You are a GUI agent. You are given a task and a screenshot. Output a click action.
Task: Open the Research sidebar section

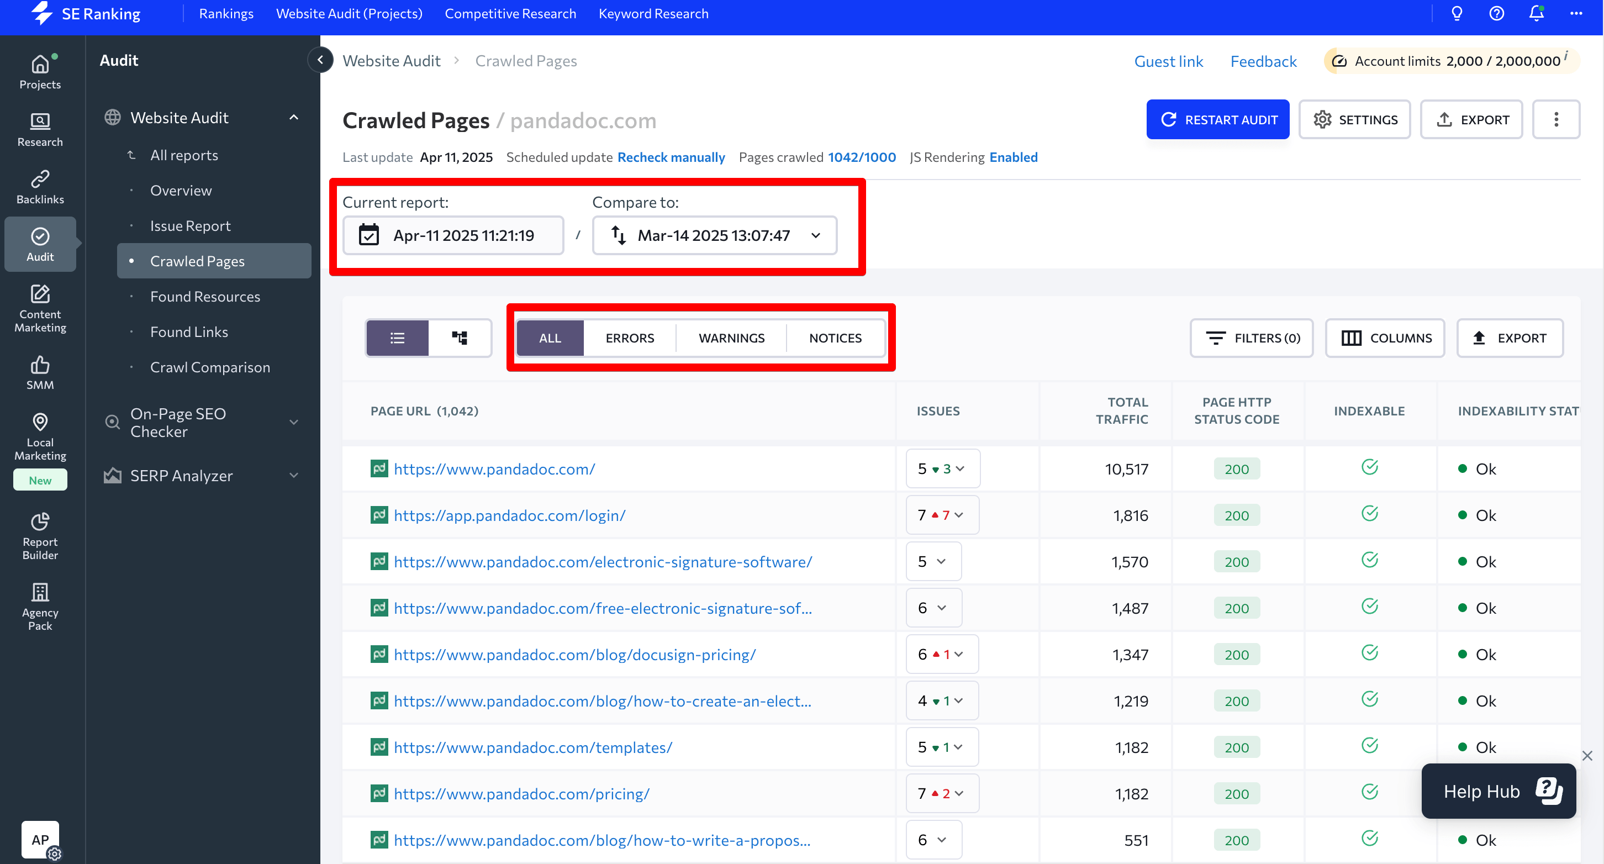pyautogui.click(x=40, y=130)
